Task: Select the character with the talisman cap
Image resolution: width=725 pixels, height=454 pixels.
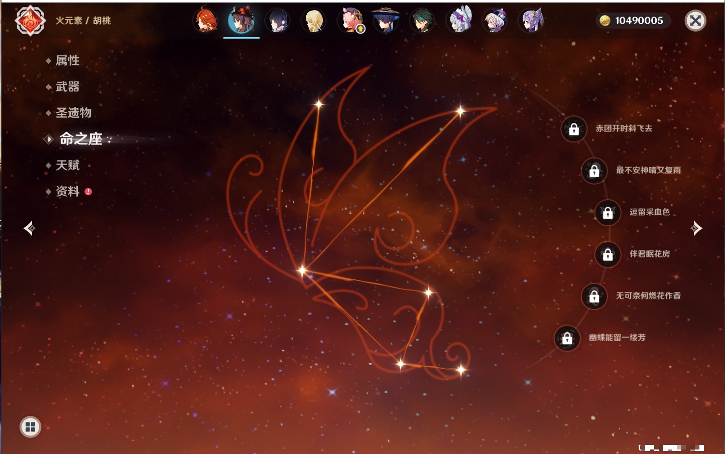Action: tap(495, 21)
